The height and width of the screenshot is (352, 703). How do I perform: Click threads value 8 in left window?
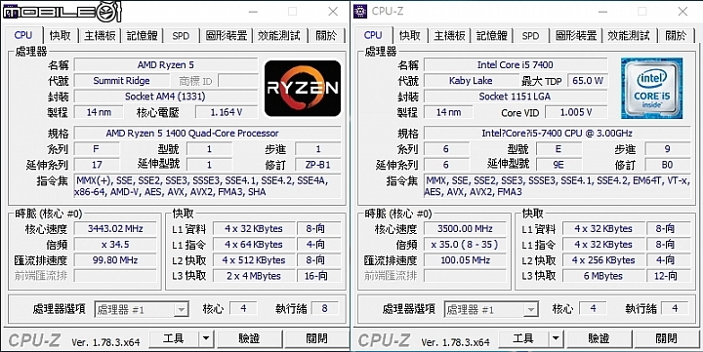click(324, 308)
